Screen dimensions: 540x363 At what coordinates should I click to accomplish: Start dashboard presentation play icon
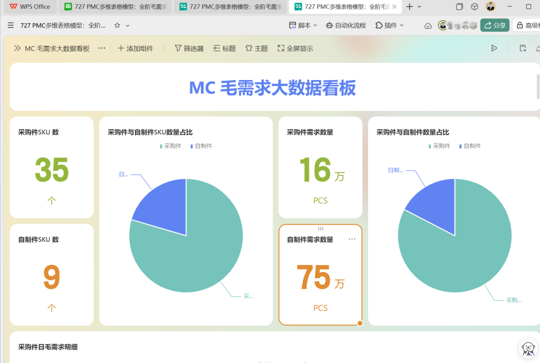click(494, 48)
